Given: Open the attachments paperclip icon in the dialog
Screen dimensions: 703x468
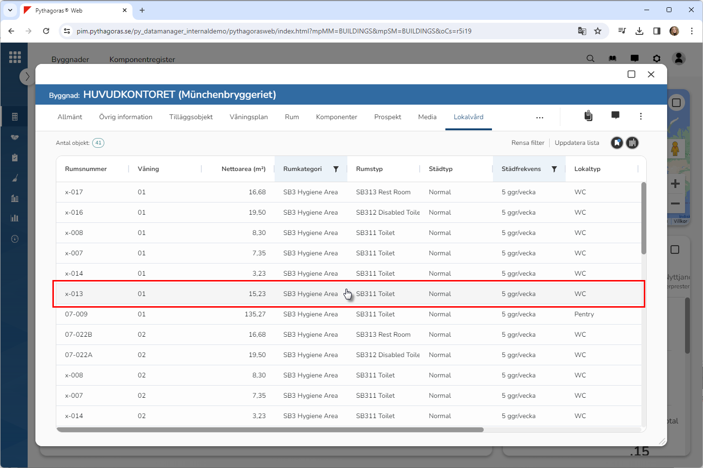Looking at the screenshot, I should [588, 116].
